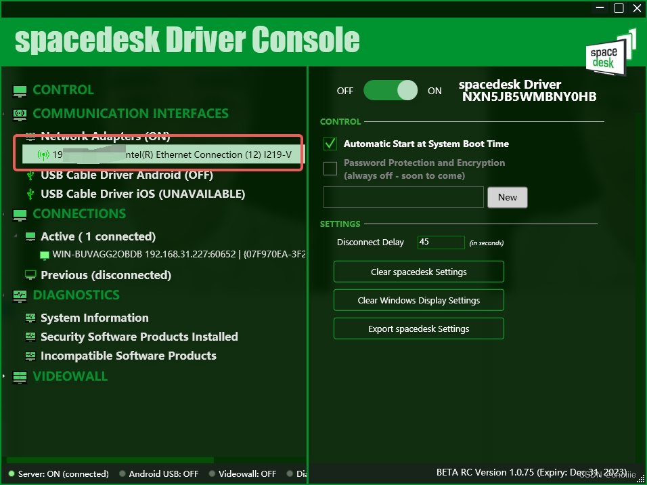
Task: Click the Security Software Products icon
Action: tap(30, 337)
